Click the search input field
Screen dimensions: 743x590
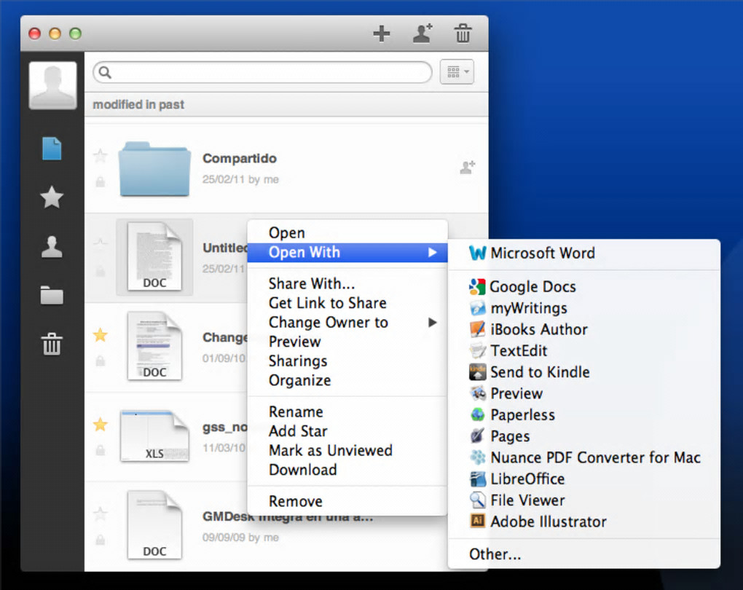(262, 72)
